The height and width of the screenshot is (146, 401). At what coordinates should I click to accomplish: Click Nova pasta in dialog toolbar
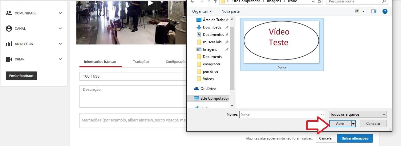(230, 11)
